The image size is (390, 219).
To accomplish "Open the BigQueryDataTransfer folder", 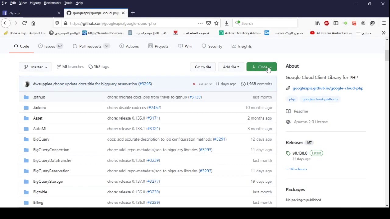I will coord(52,160).
